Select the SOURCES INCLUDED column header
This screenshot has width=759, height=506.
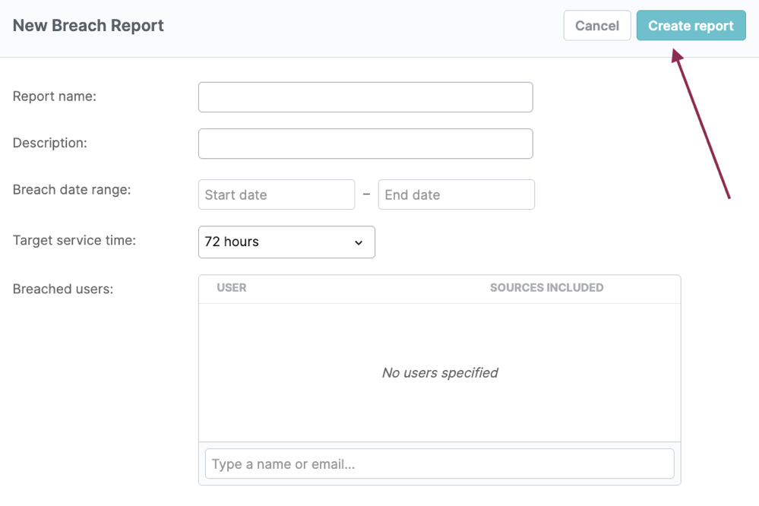546,288
